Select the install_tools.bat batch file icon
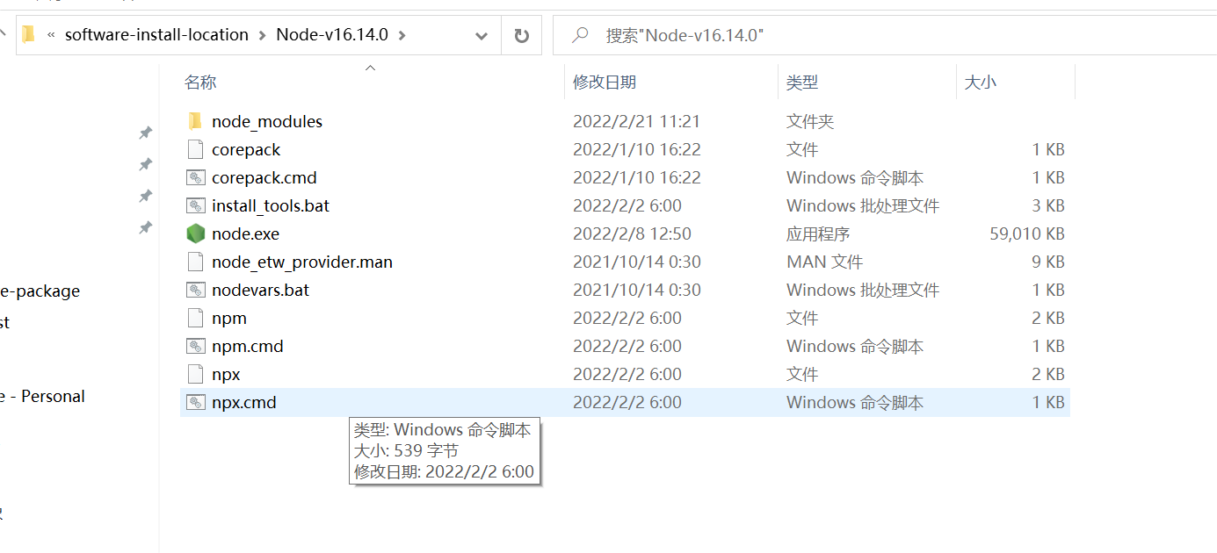This screenshot has width=1217, height=553. pos(195,205)
